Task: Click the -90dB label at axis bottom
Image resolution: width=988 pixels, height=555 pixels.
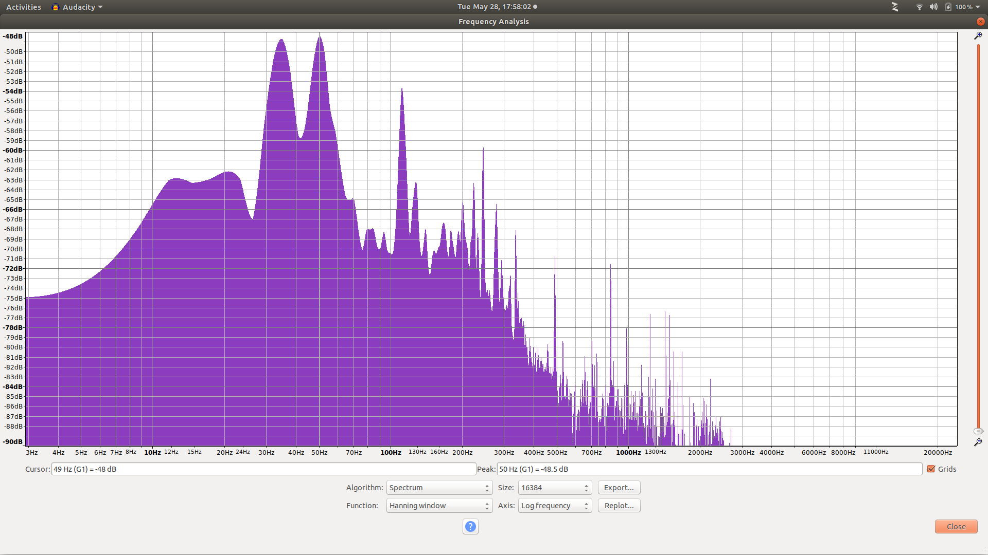Action: [x=13, y=442]
